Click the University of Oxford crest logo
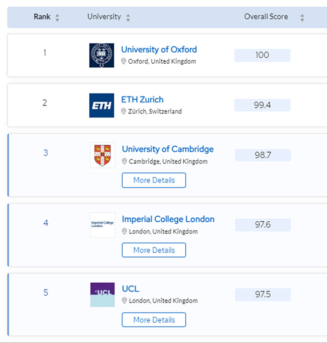 pyautogui.click(x=102, y=55)
